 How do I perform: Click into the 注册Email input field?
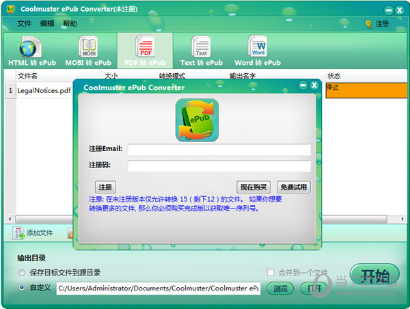(219, 150)
